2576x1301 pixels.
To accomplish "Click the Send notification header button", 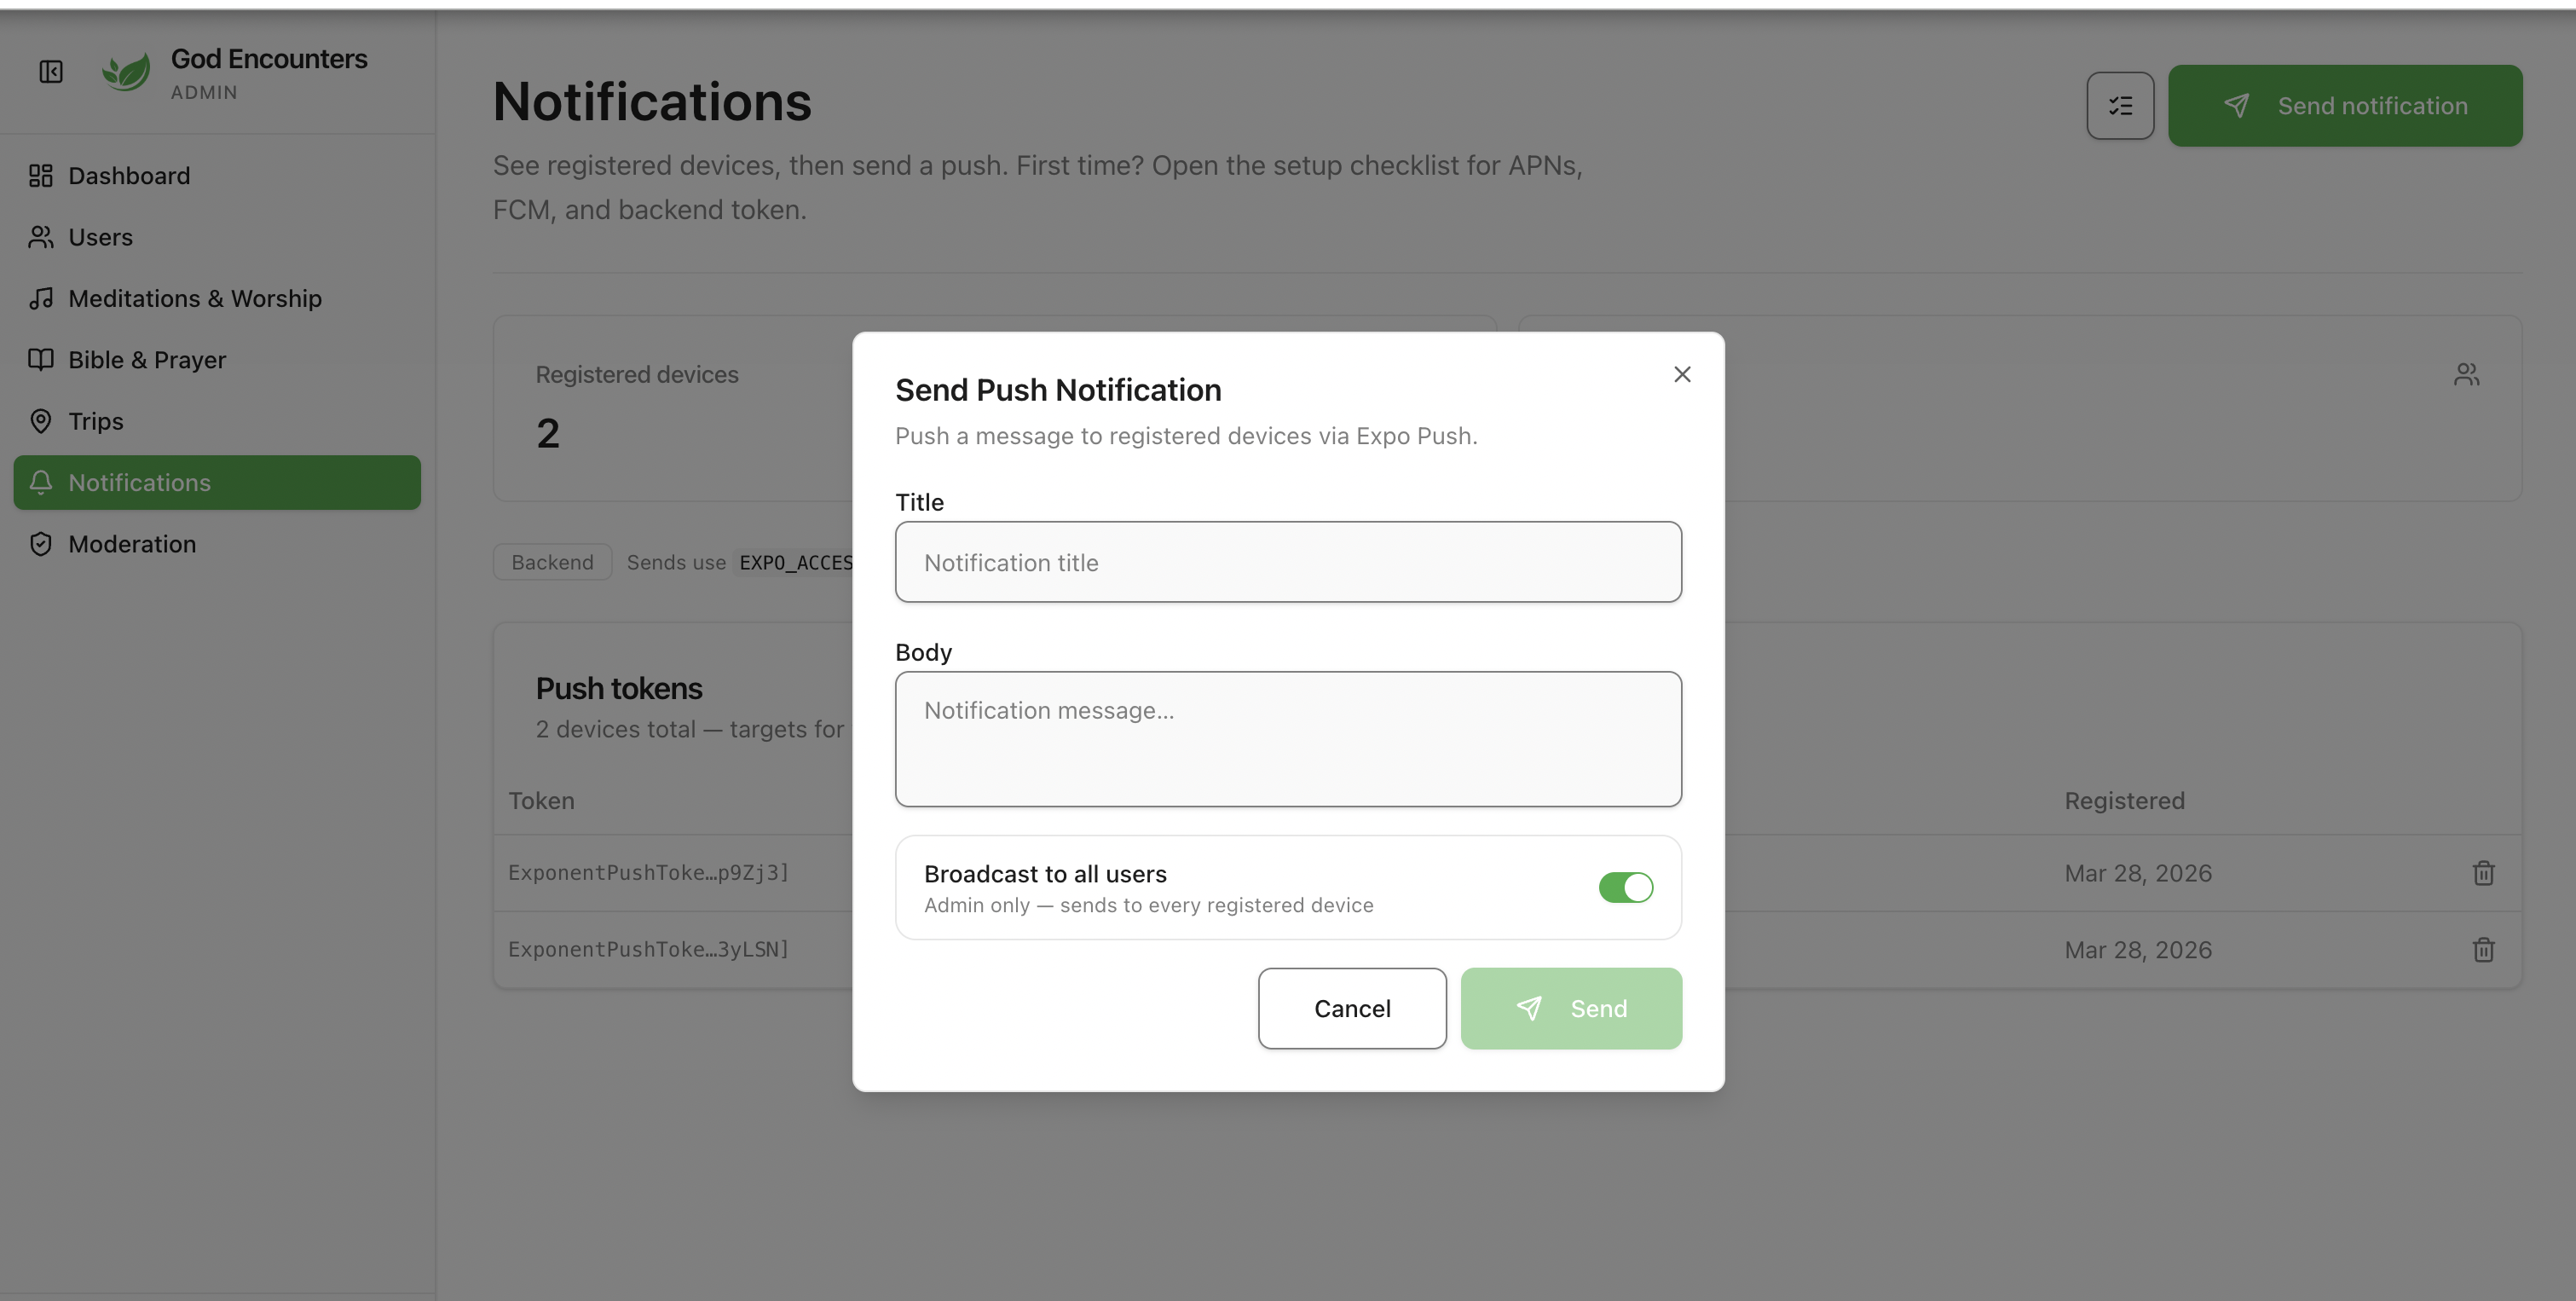I will click(2344, 106).
